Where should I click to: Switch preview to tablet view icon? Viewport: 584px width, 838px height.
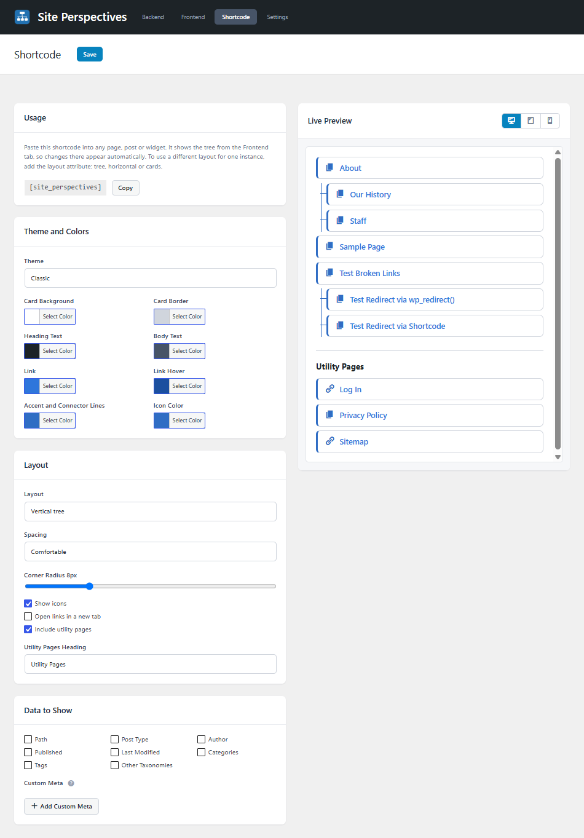click(531, 121)
